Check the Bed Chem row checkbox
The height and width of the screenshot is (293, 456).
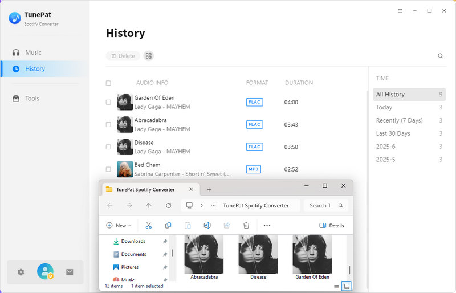(x=108, y=169)
